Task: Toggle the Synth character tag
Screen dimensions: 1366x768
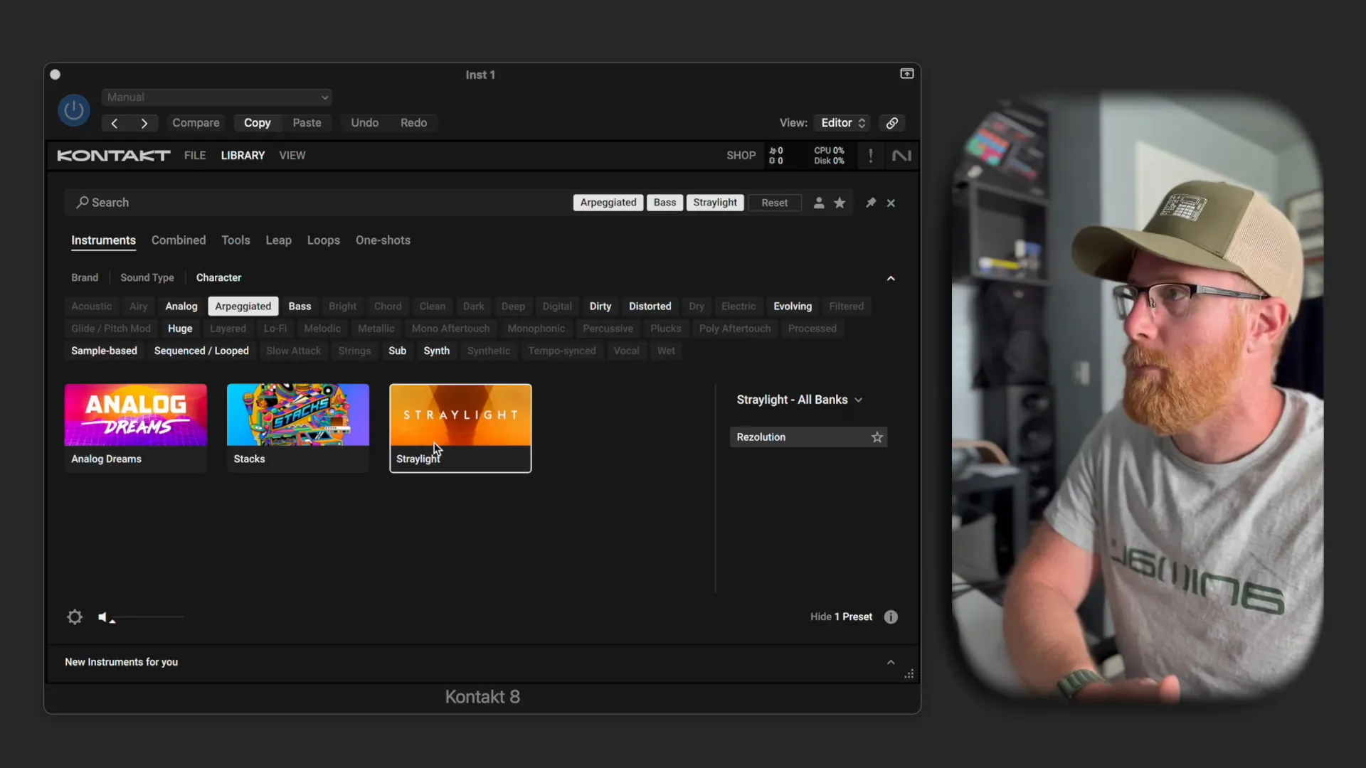Action: click(x=437, y=351)
